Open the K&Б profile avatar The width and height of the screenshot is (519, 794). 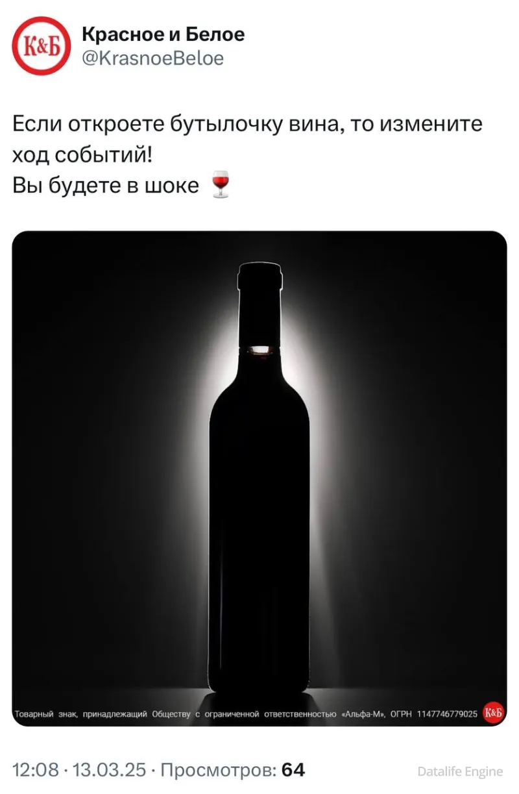pos(41,45)
